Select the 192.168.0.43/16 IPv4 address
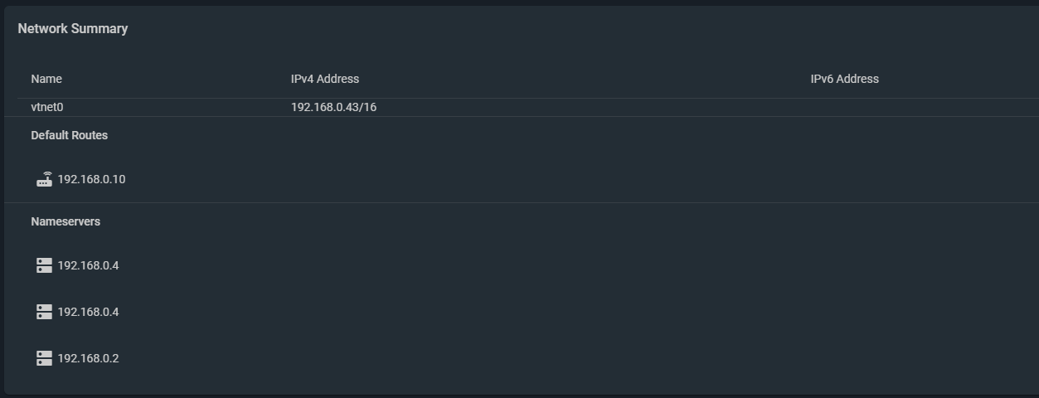The width and height of the screenshot is (1039, 398). [x=333, y=107]
